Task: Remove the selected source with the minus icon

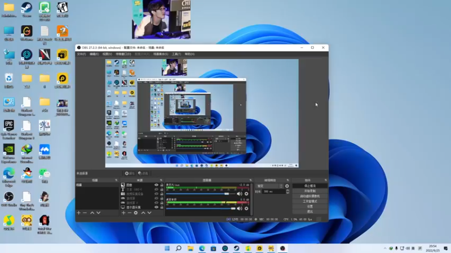Action: point(130,213)
